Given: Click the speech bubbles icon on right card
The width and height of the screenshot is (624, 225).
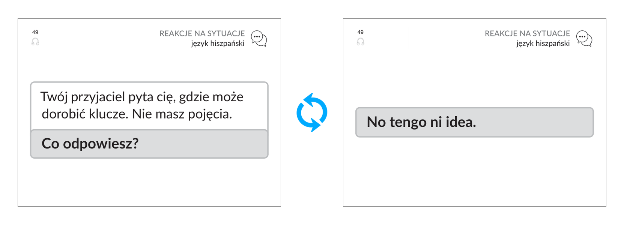Looking at the screenshot, I should tap(584, 39).
